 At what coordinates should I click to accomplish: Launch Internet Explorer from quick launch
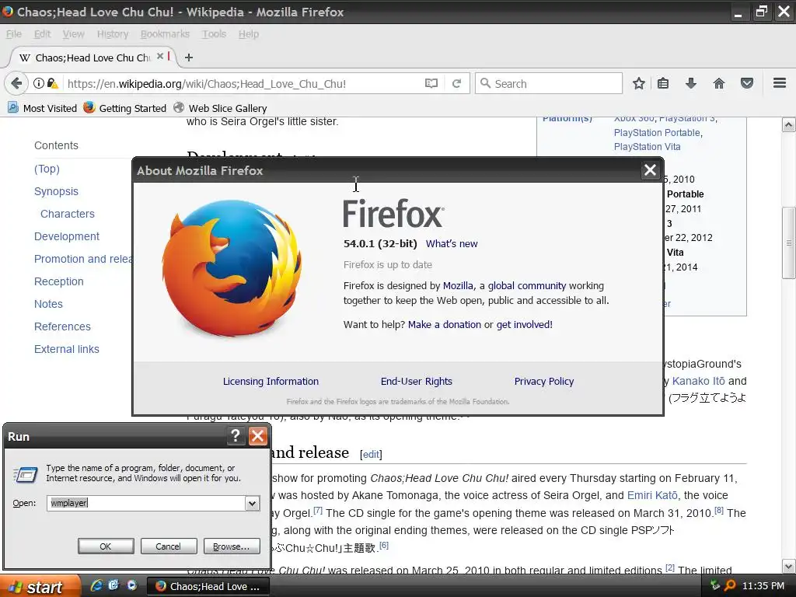tap(96, 585)
